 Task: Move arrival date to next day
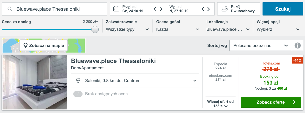[161, 9]
